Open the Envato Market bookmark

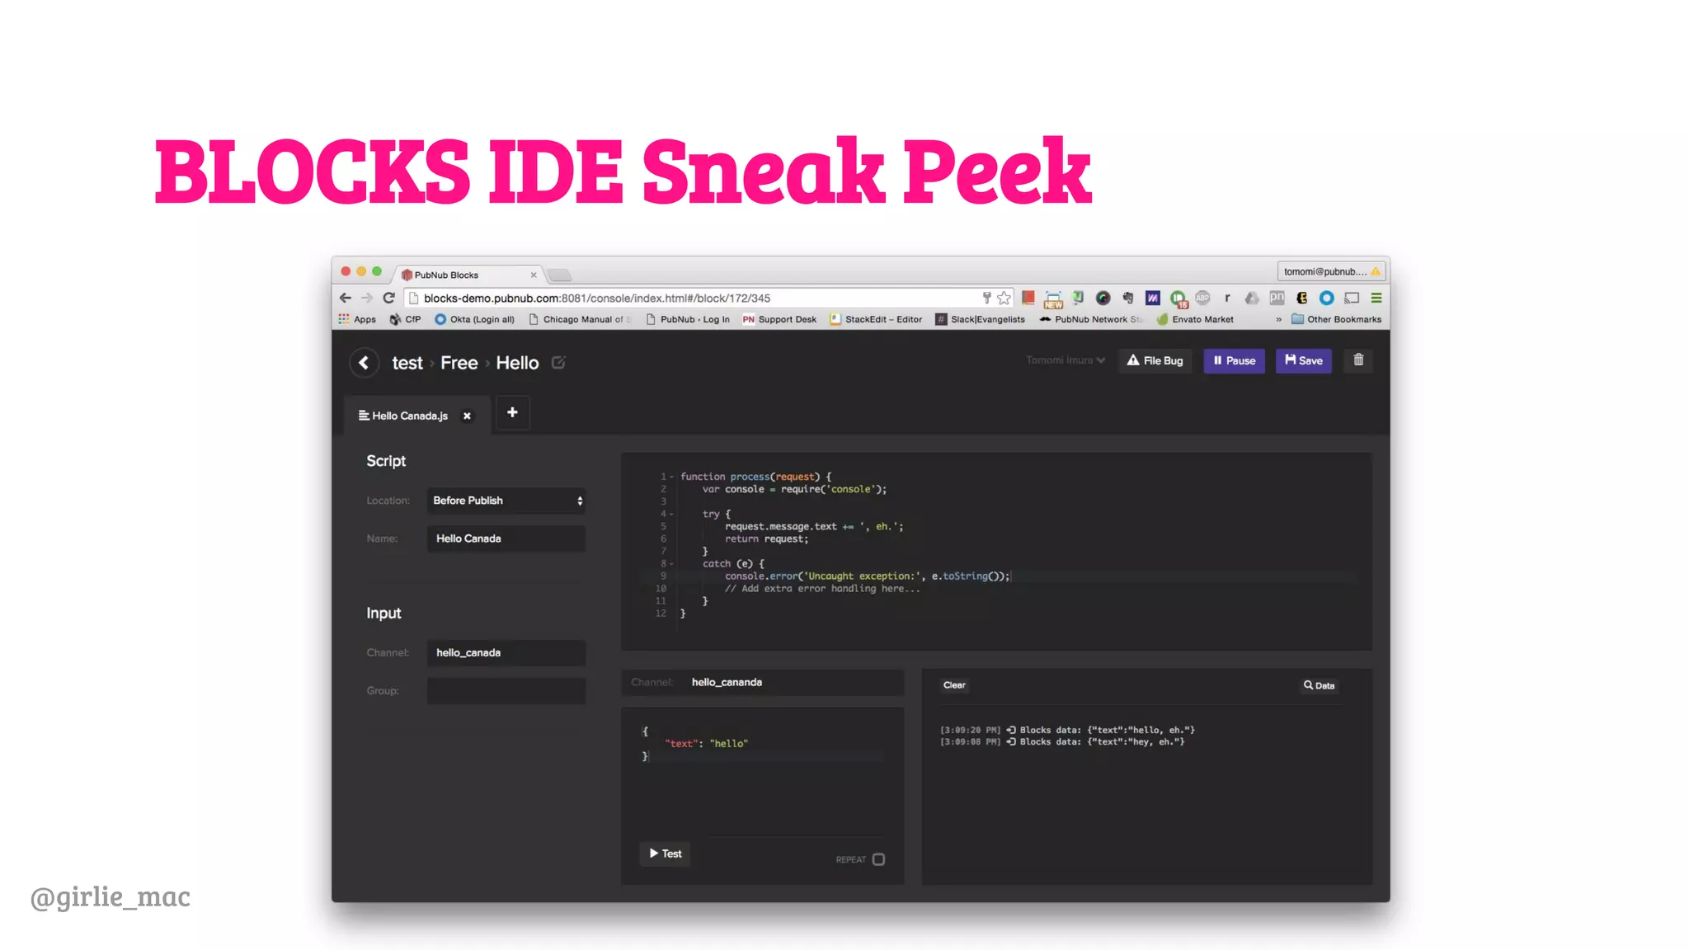click(1195, 319)
